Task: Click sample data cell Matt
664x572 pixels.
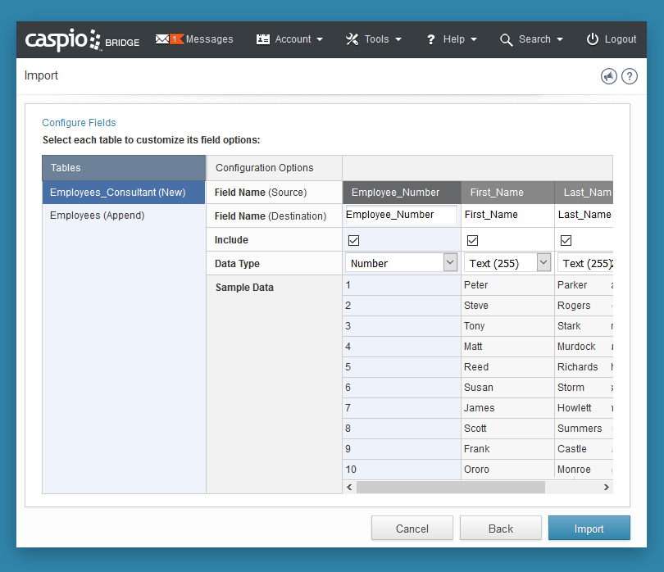Action: (507, 347)
